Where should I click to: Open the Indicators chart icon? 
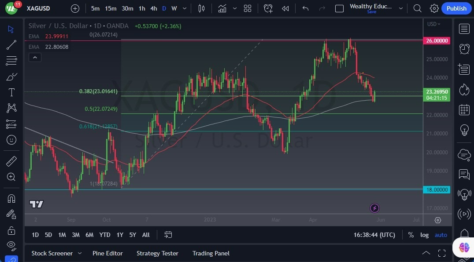pos(222,8)
